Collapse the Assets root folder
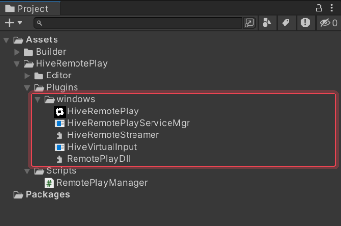This screenshot has width=341, height=226. [x=6, y=40]
